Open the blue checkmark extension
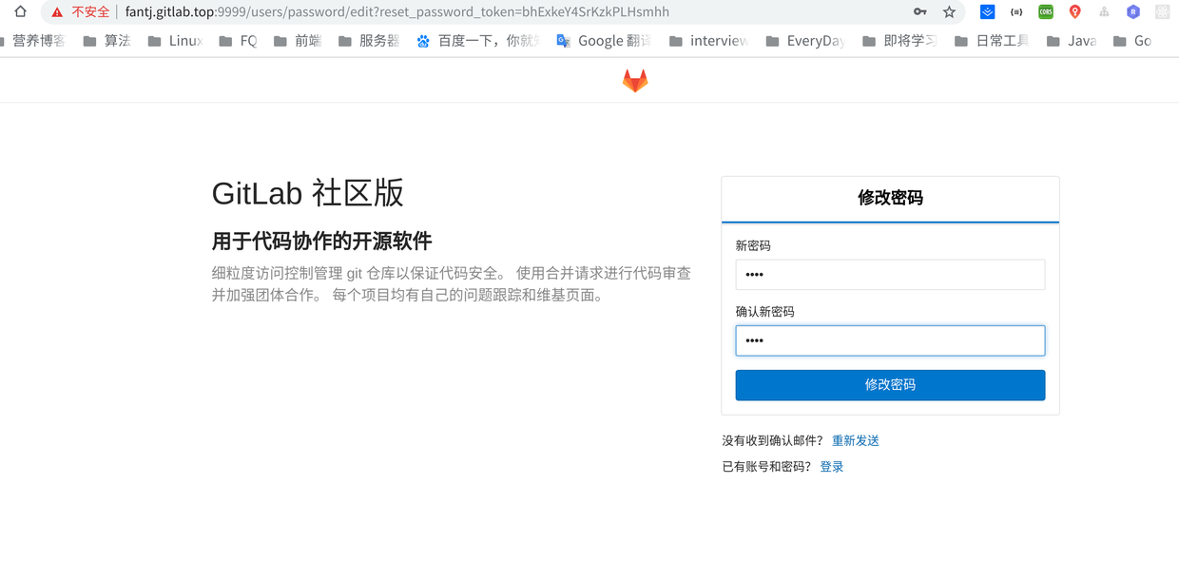The image size is (1179, 562). (x=988, y=12)
